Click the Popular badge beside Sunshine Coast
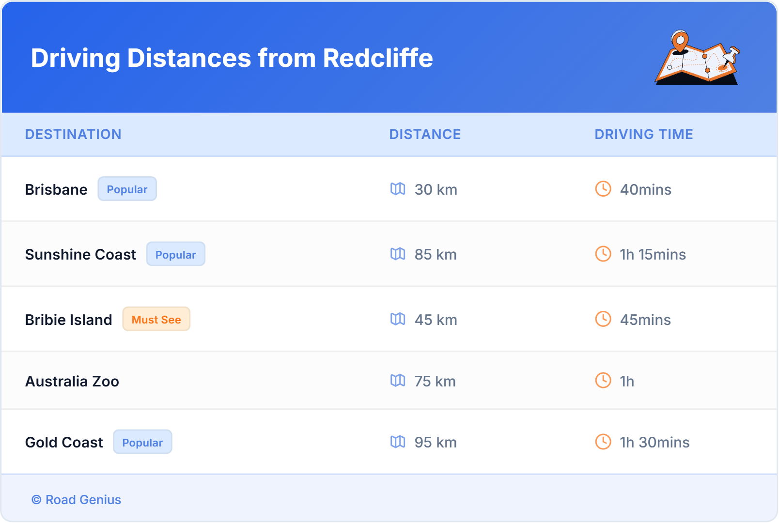This screenshot has height=523, width=779. point(176,254)
